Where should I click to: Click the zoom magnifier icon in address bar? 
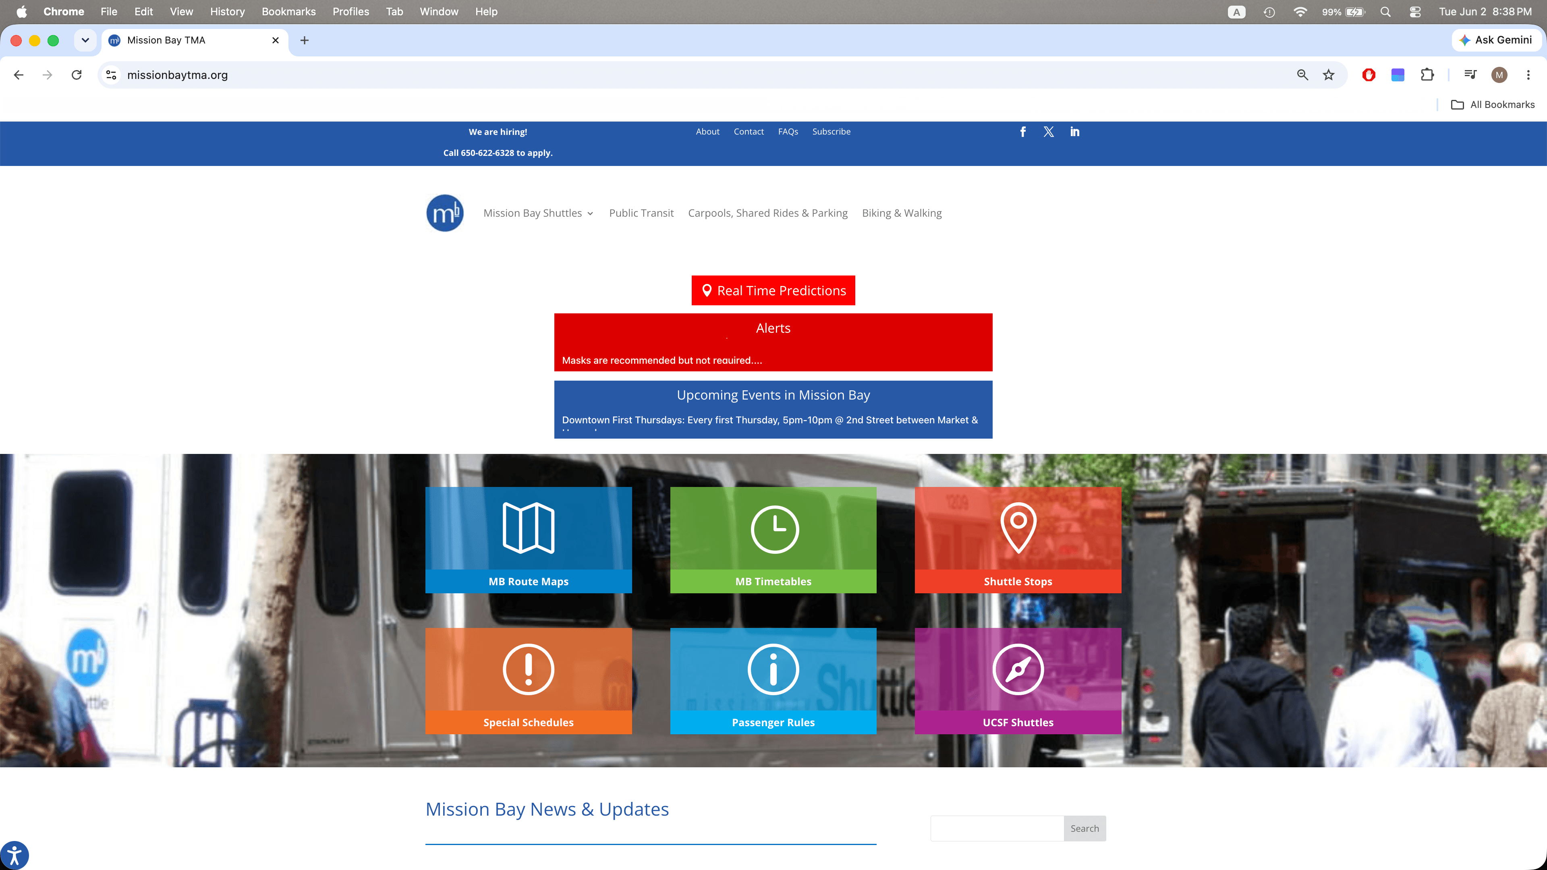point(1302,75)
